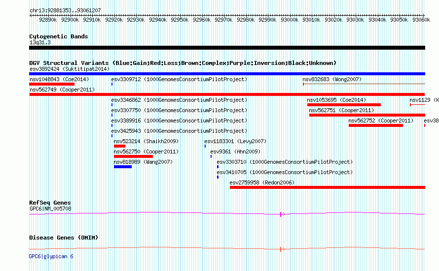Click the esv3892424 (Suktitipat2014) label

coord(70,69)
